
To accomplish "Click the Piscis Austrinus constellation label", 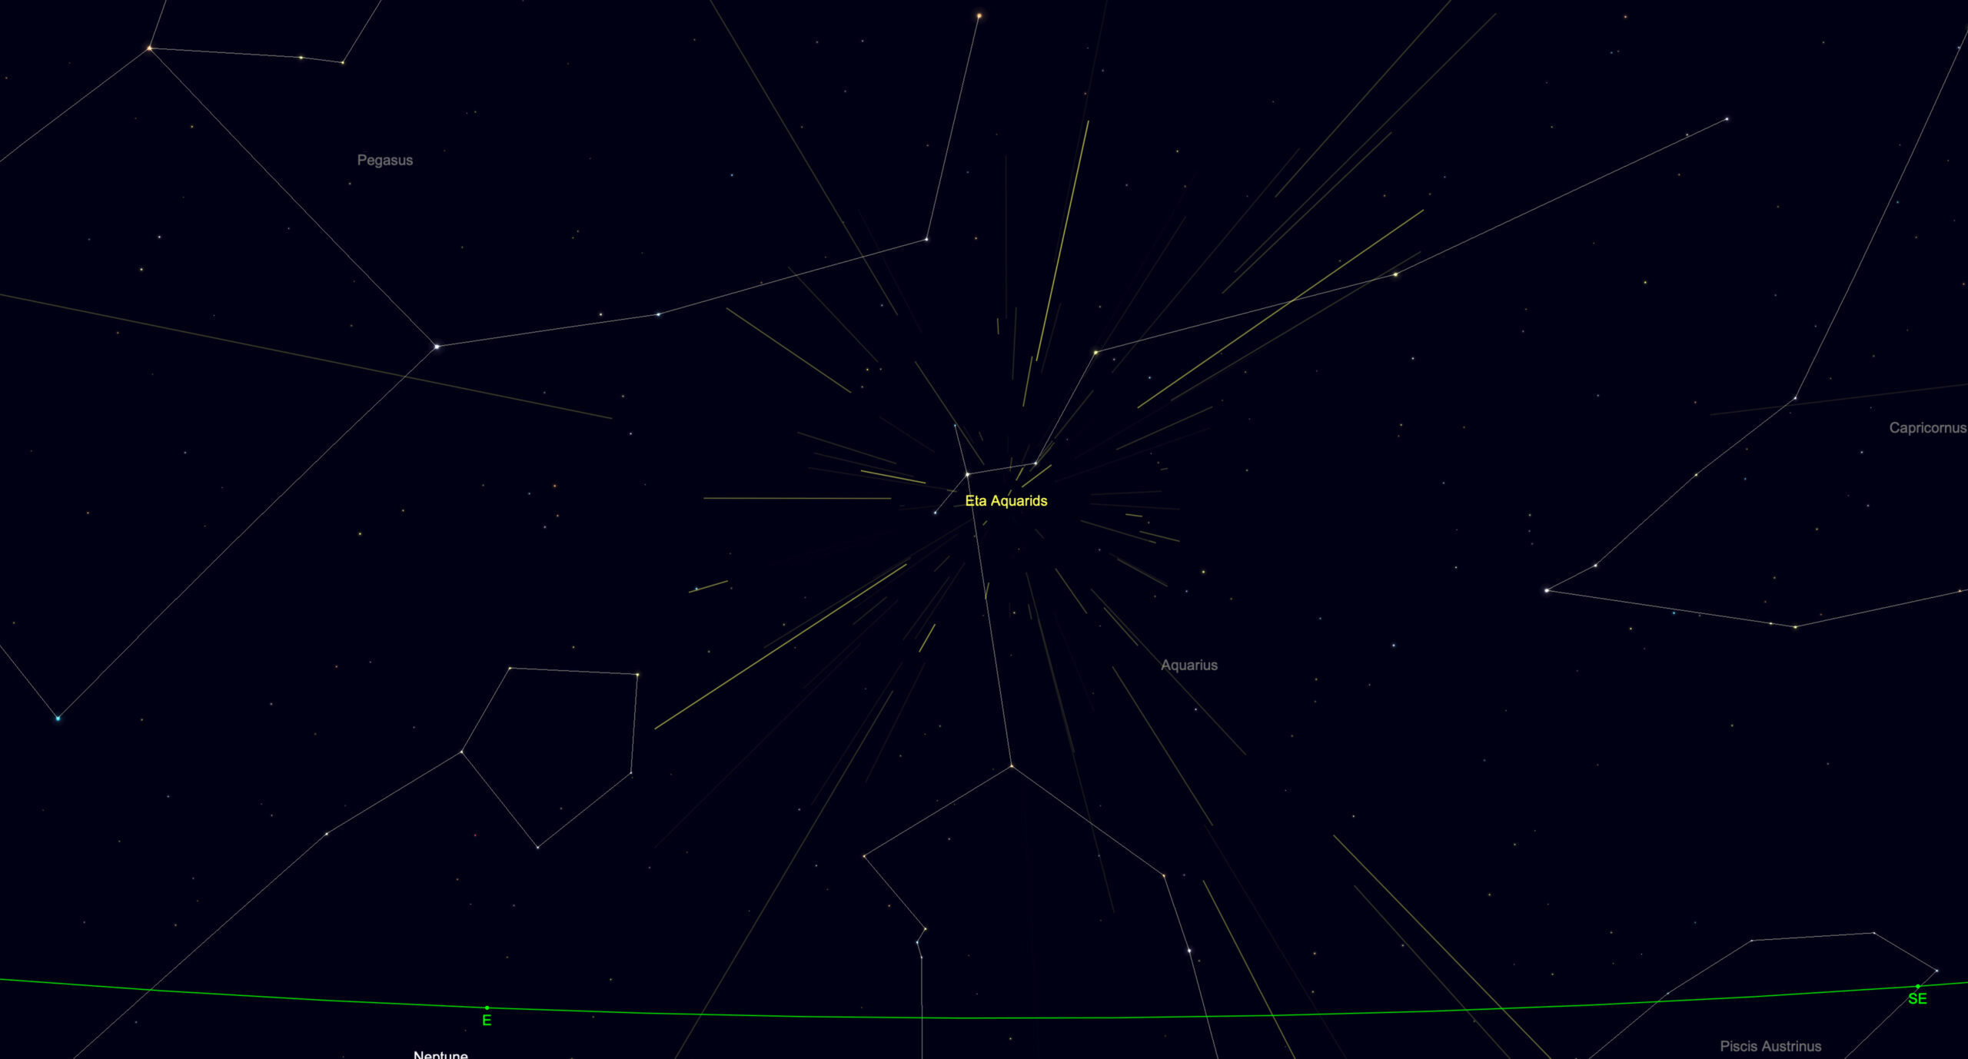I will [1770, 1046].
